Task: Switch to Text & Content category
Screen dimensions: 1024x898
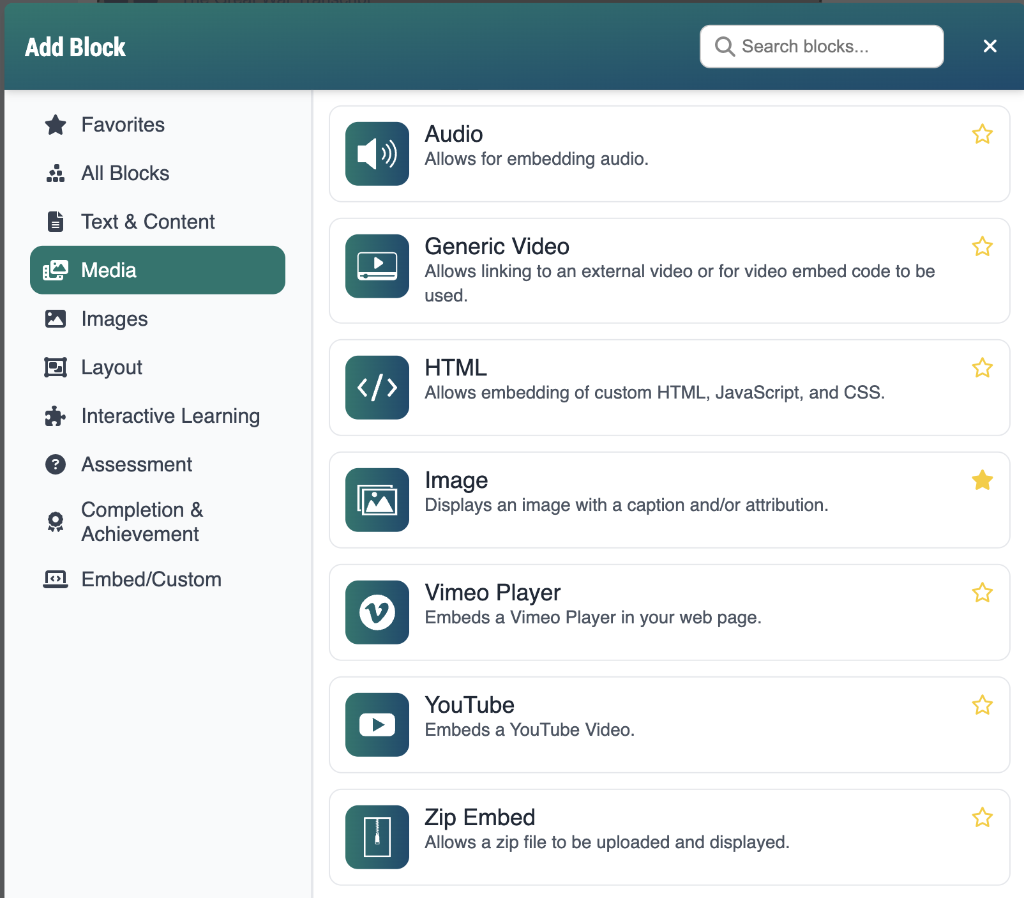Action: 158,222
